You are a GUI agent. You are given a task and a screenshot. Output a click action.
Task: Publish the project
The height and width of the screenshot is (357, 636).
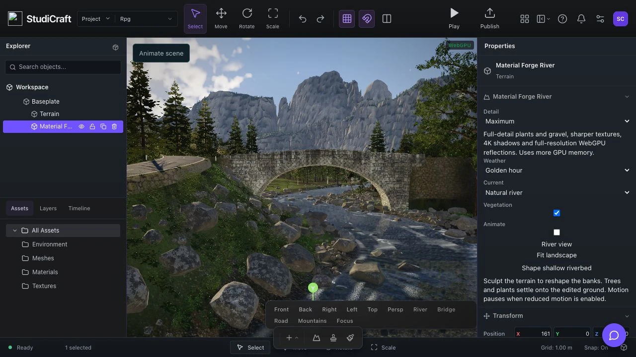click(x=490, y=19)
